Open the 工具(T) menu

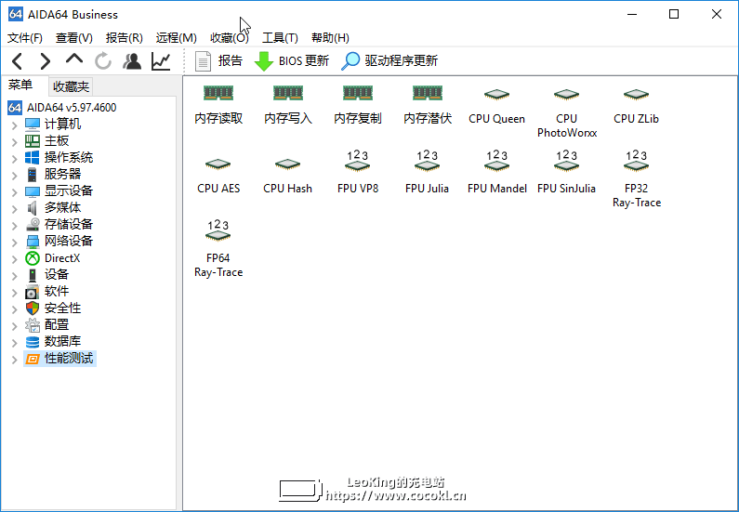[280, 38]
